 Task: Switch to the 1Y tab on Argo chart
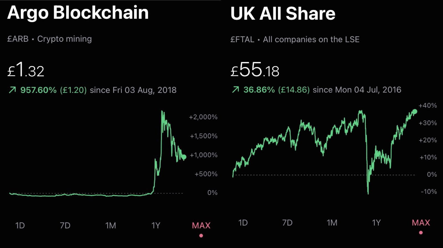pos(156,225)
